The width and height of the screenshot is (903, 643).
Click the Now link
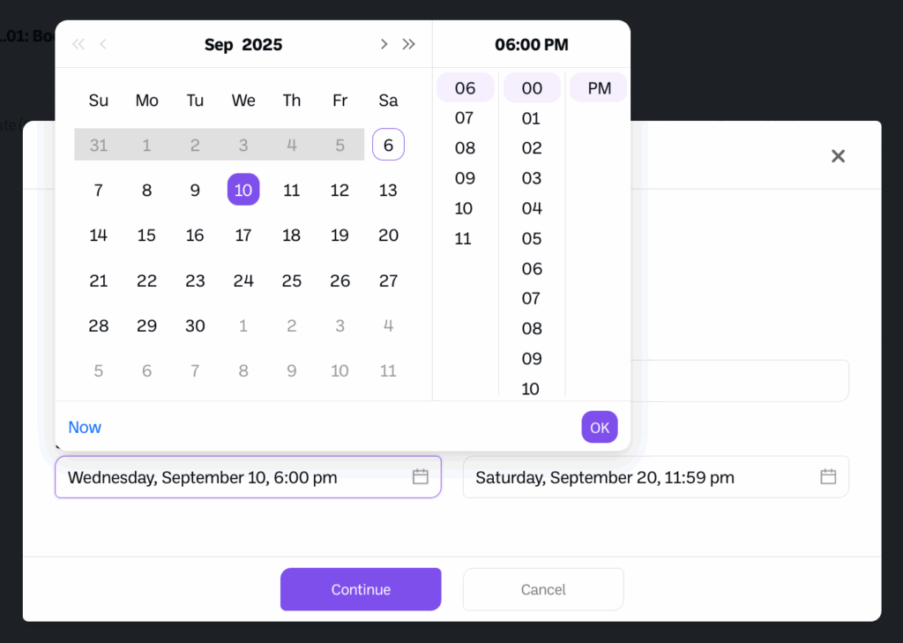[x=85, y=428]
